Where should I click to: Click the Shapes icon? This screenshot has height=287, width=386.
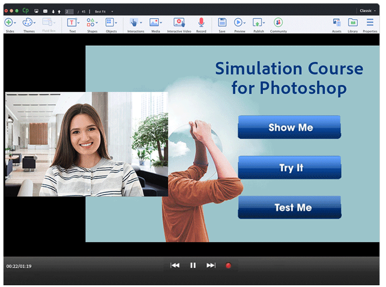point(90,22)
